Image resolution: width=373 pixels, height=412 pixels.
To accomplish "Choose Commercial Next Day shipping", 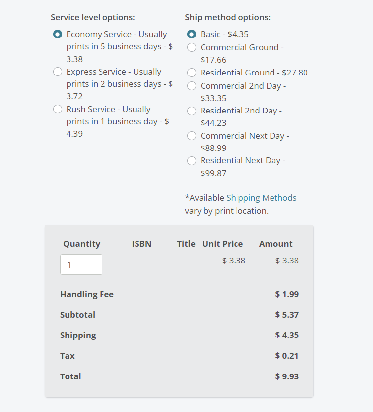I will pos(191,136).
